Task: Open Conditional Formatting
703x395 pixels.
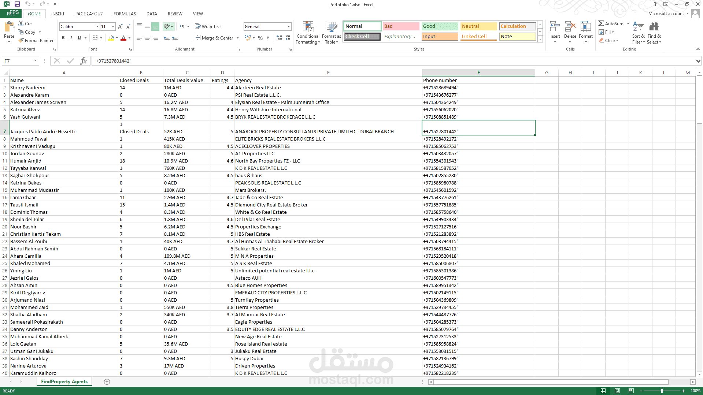Action: [x=308, y=33]
